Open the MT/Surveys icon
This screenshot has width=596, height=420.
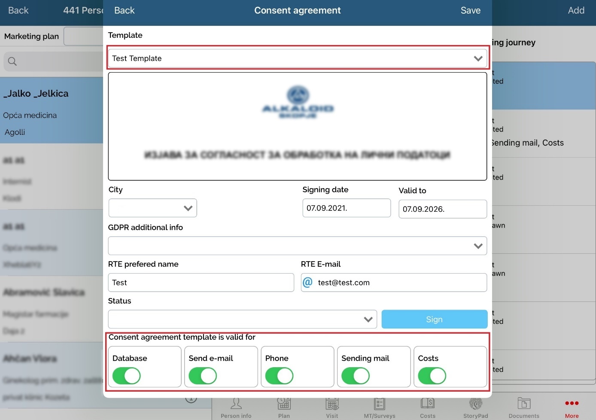coord(380,405)
